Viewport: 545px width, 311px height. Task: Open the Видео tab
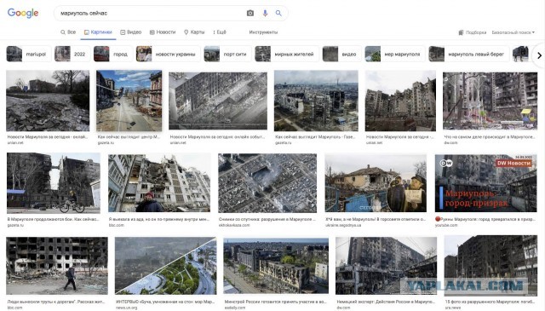tap(130, 32)
